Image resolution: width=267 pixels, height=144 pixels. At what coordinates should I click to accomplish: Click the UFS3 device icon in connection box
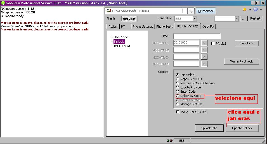[x=109, y=11]
